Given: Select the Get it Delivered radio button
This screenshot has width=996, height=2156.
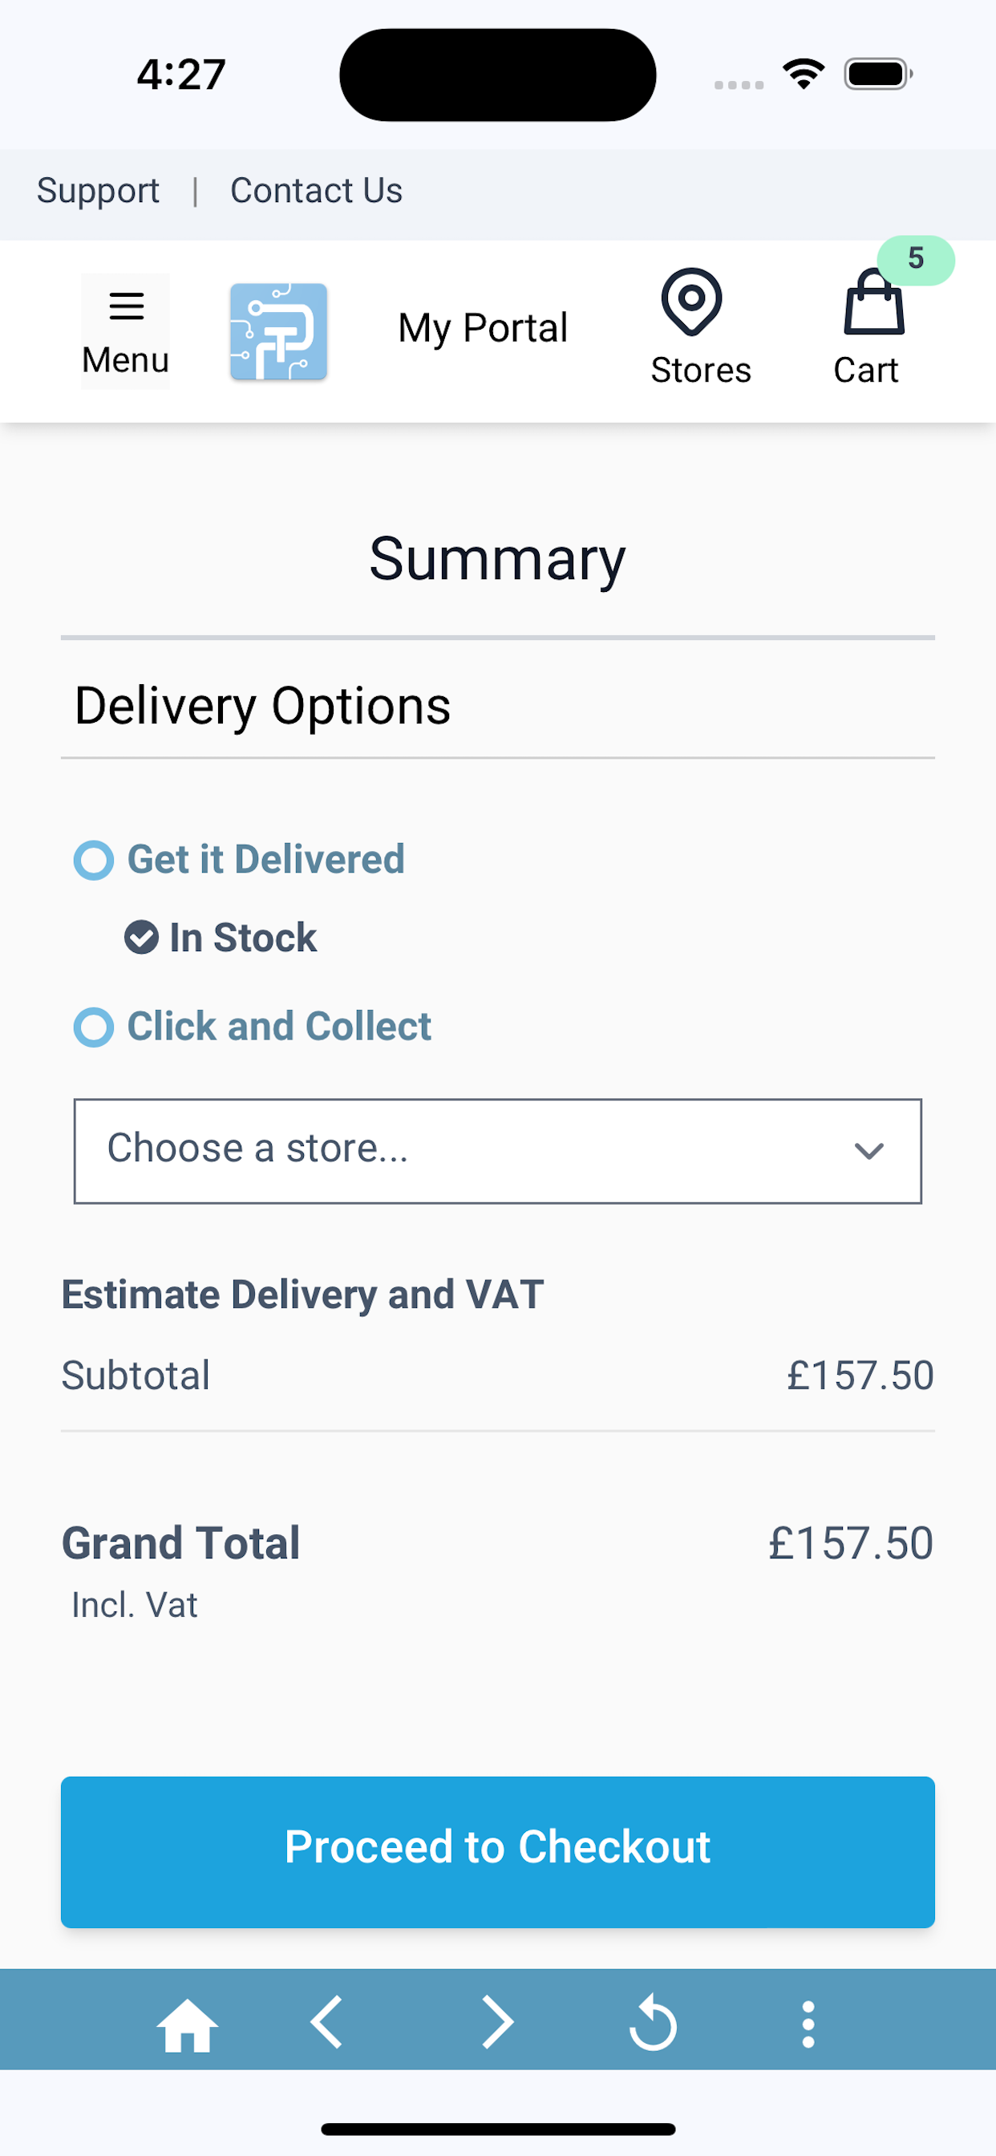Looking at the screenshot, I should point(94,861).
